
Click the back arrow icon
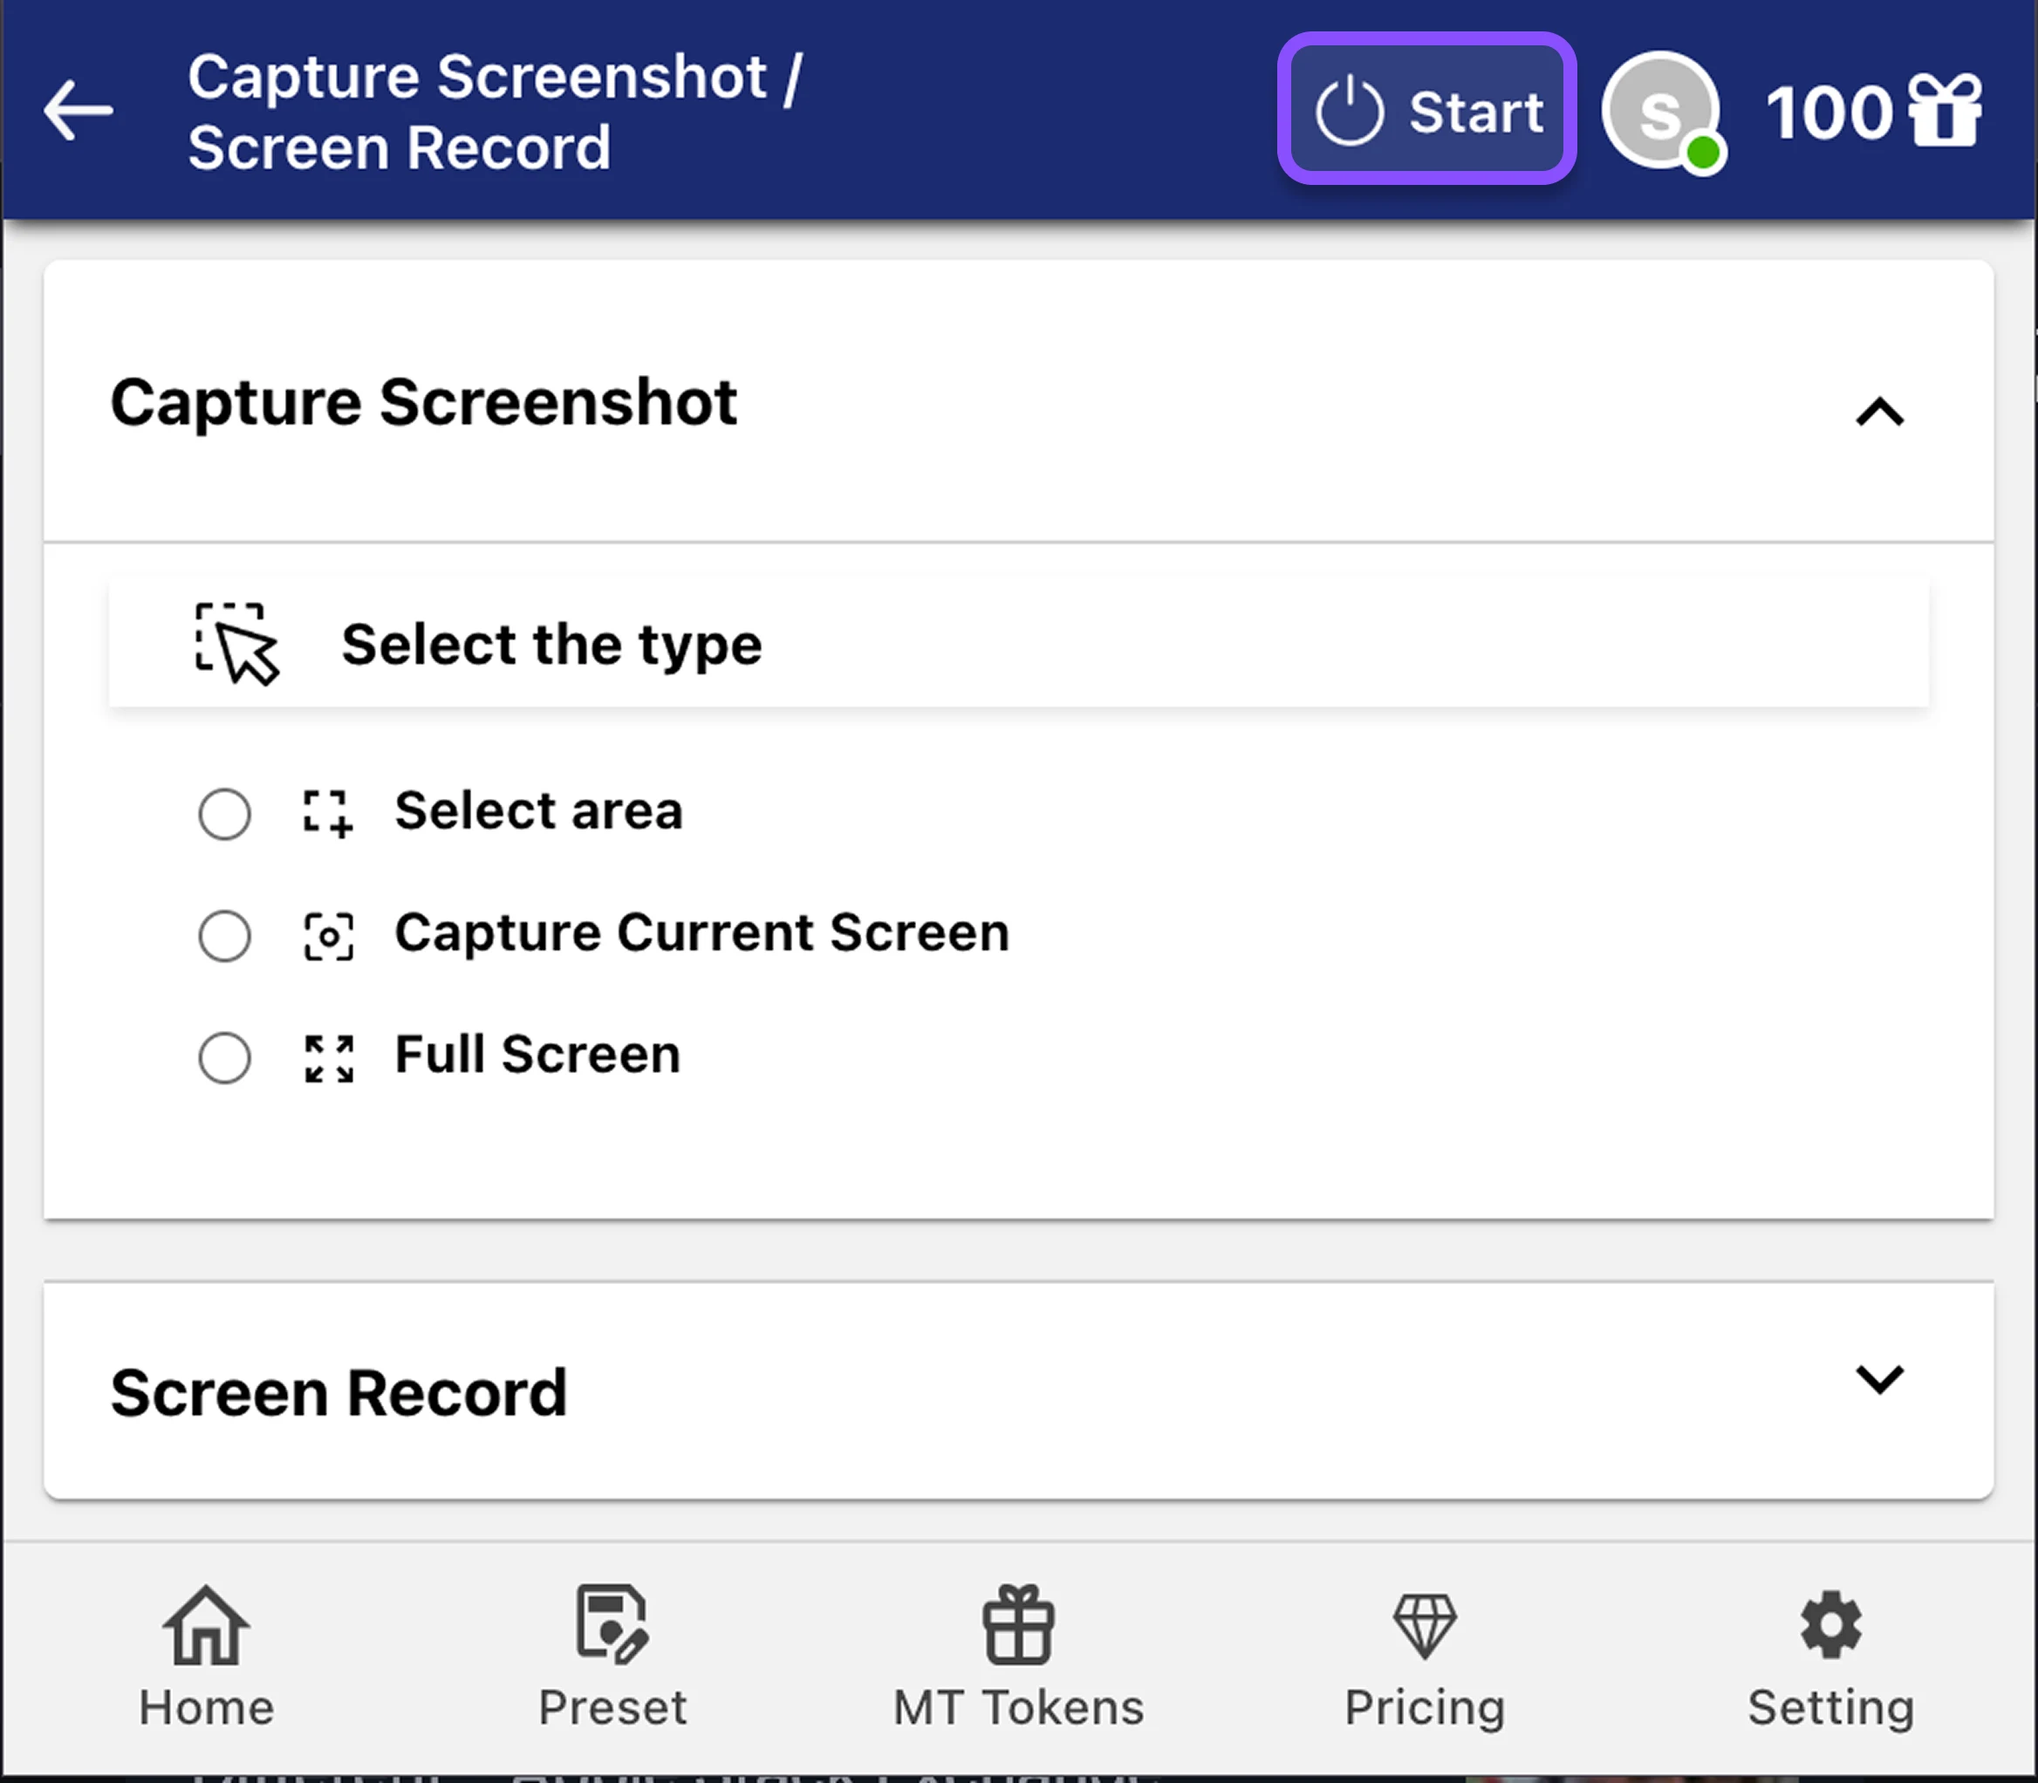pos(78,111)
